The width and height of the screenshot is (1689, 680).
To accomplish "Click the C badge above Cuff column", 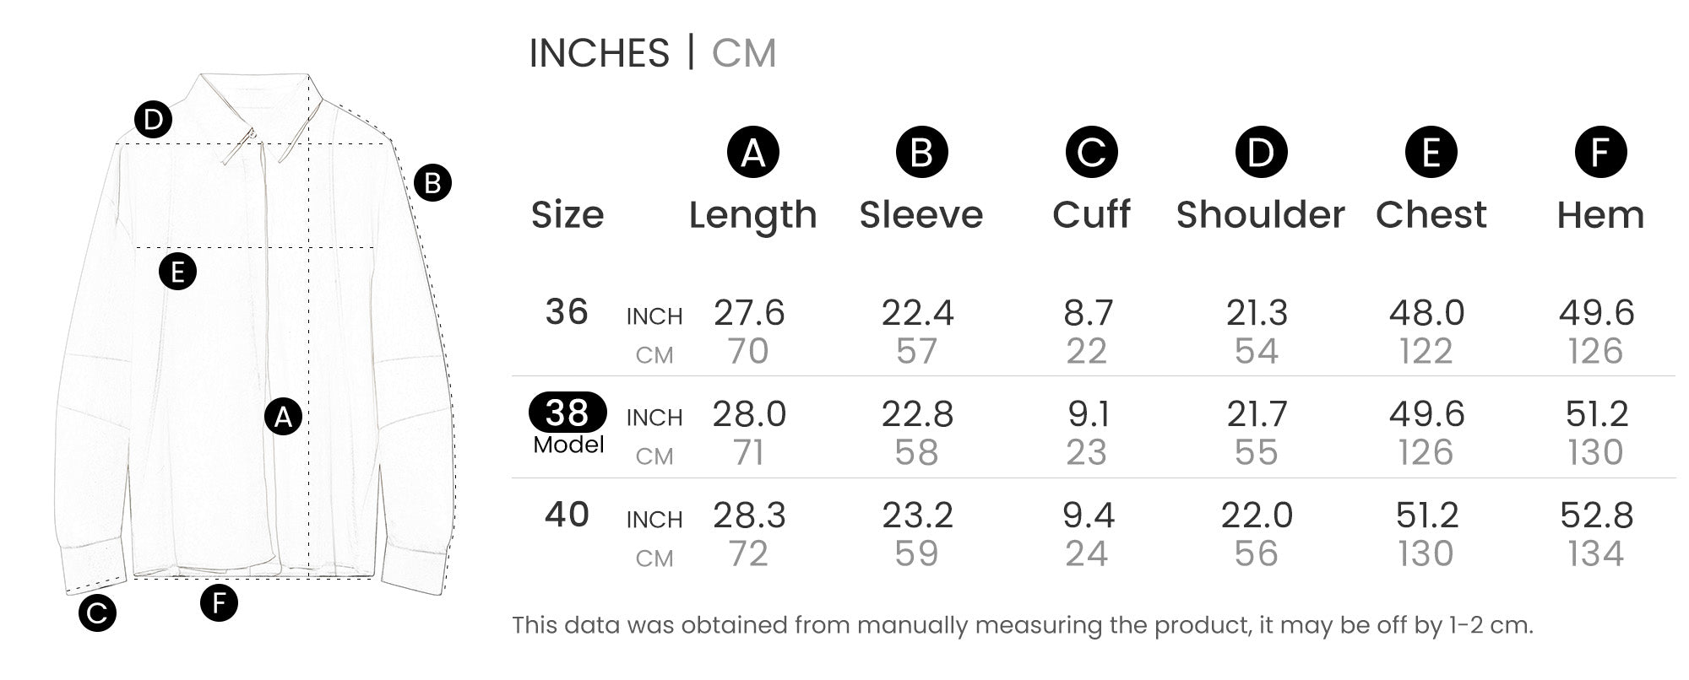I will (x=1091, y=153).
